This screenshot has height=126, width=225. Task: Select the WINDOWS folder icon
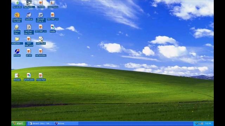tap(17, 41)
